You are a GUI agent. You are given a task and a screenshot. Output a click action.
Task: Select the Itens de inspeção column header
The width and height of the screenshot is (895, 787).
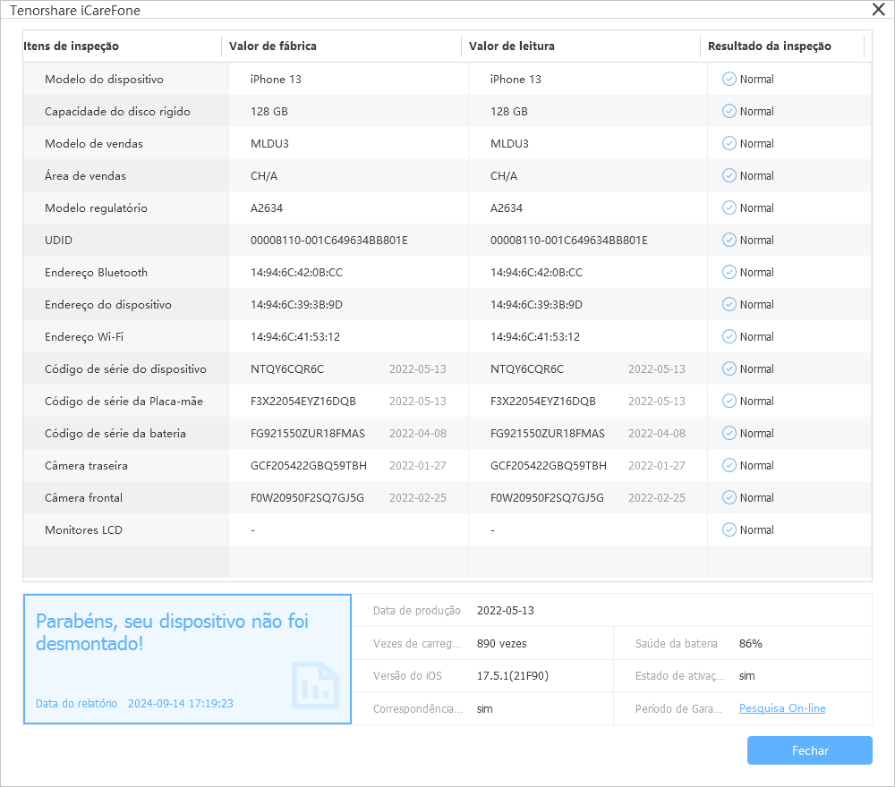[72, 47]
